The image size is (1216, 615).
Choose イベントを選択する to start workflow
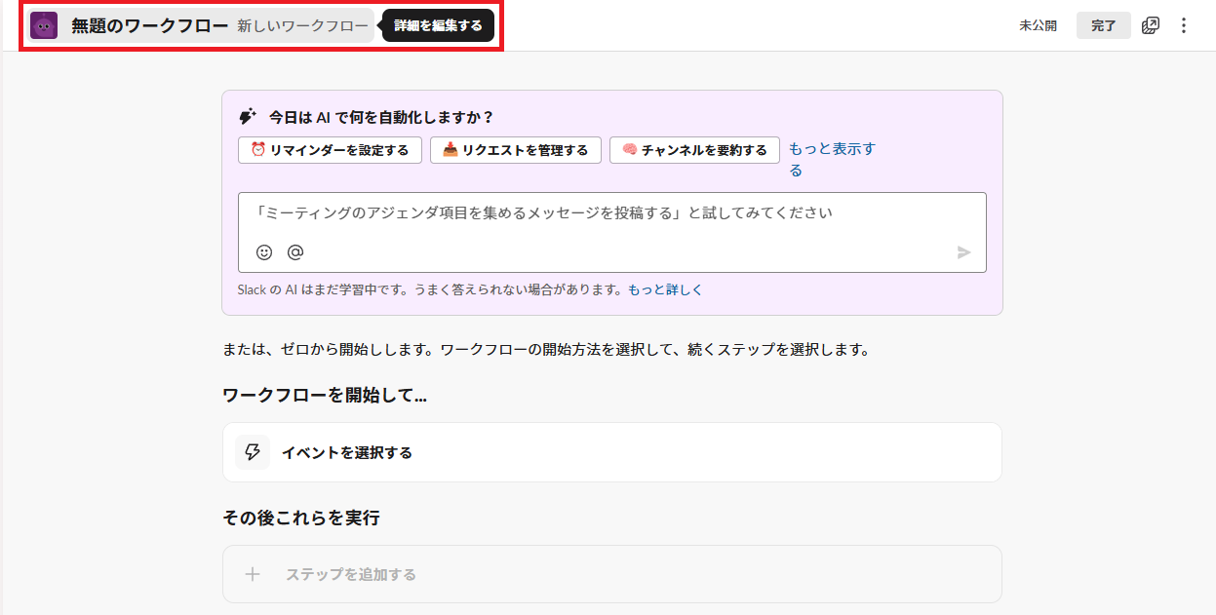point(612,452)
